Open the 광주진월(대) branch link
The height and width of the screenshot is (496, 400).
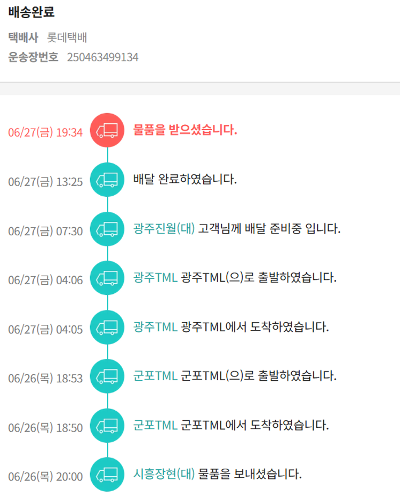(x=164, y=229)
